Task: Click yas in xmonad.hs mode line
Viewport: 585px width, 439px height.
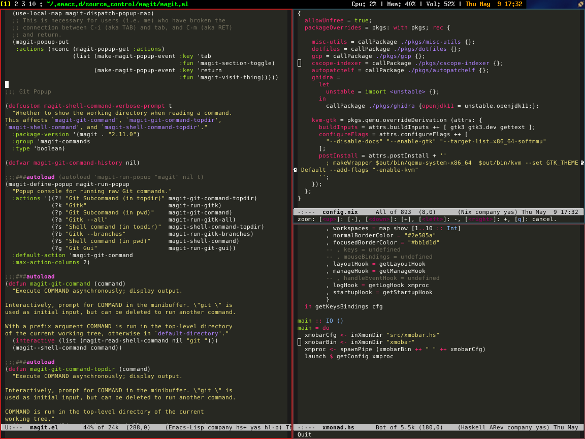Action: pos(541,427)
